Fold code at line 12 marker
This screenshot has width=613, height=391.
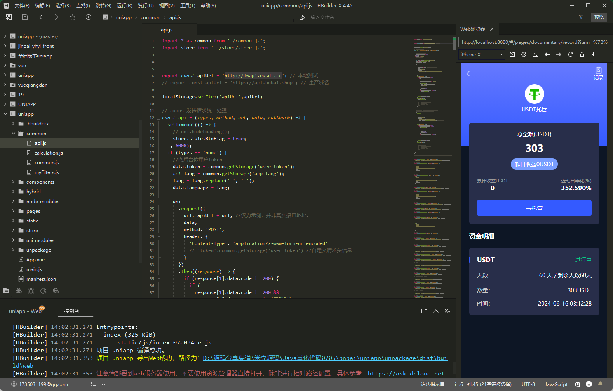[x=158, y=118]
